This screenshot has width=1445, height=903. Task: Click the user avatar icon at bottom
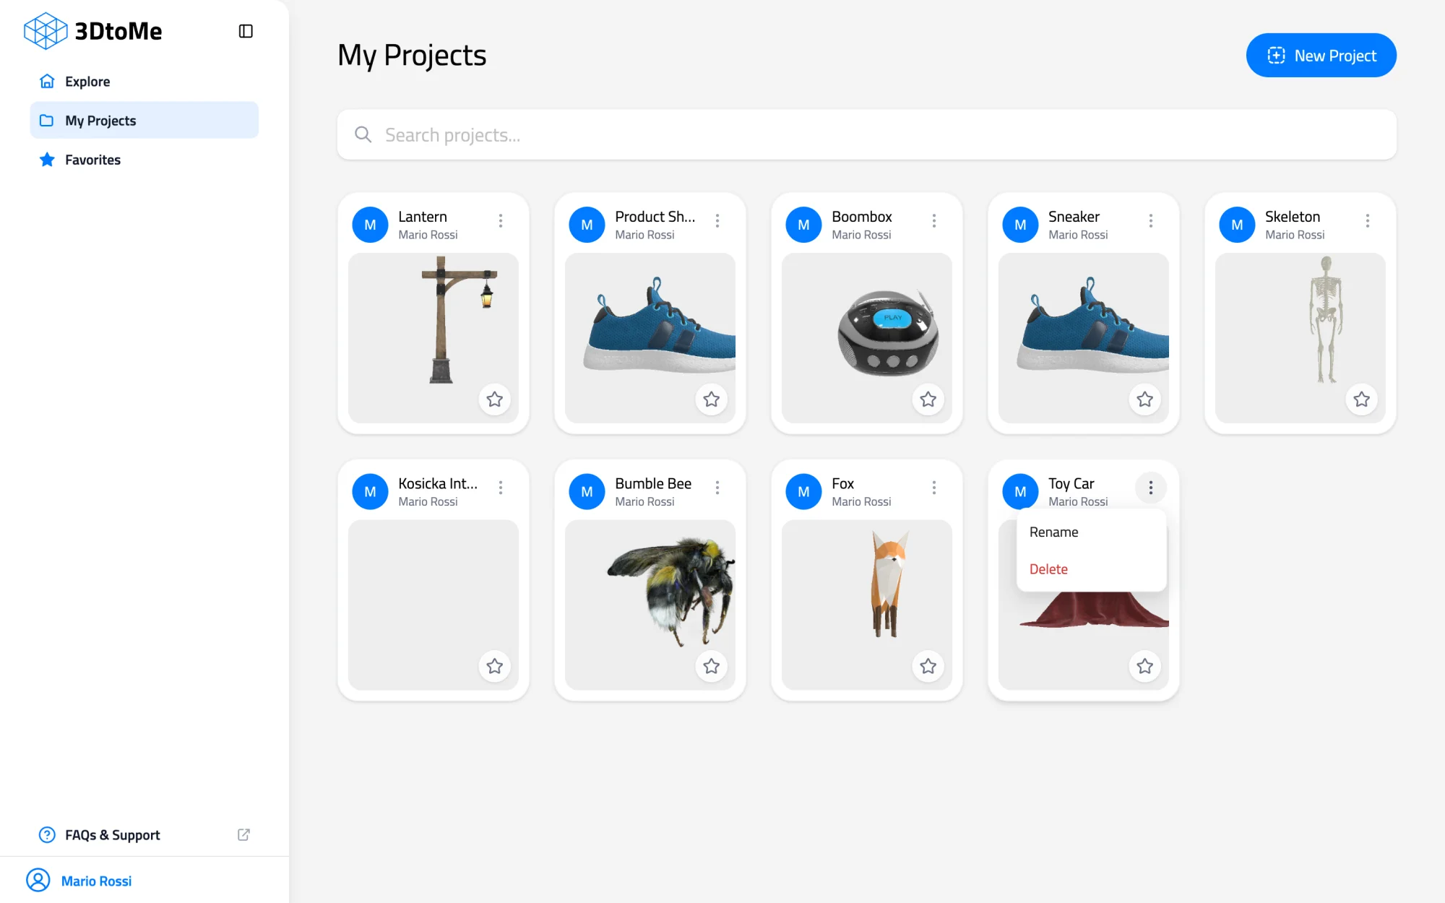point(38,881)
